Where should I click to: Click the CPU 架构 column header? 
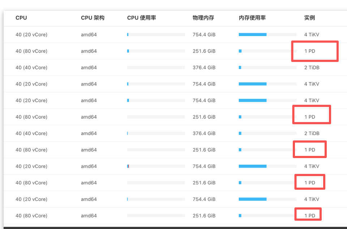point(93,18)
